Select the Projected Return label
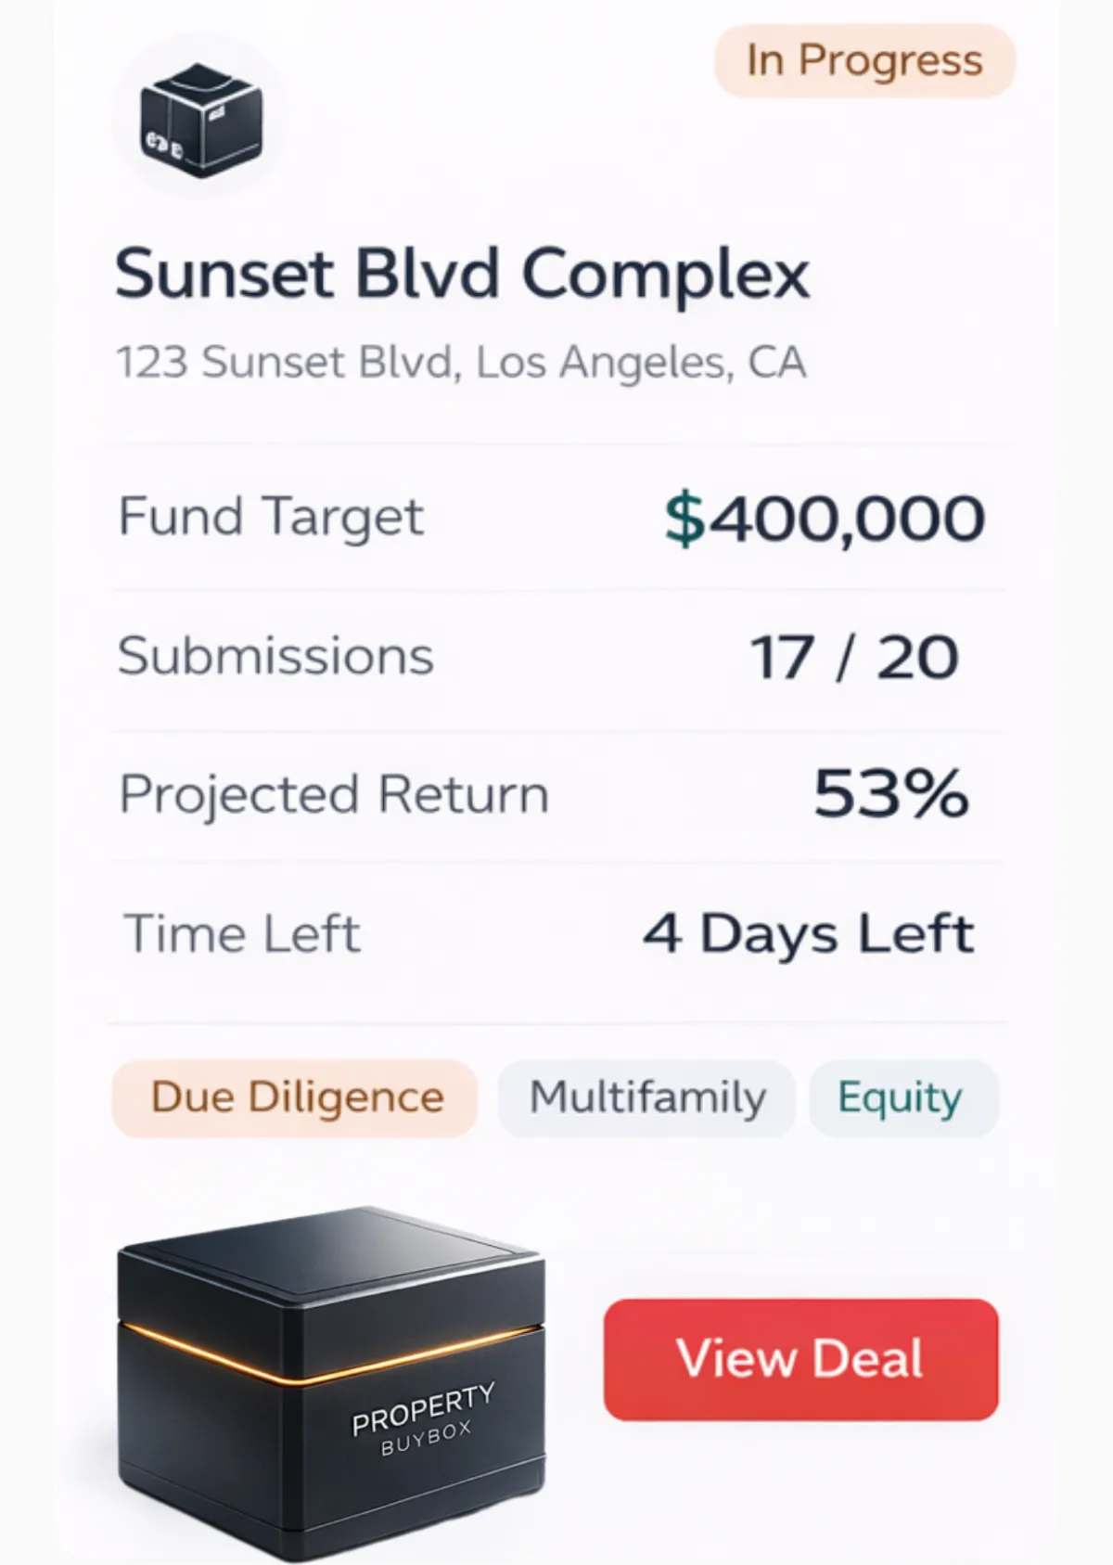Image resolution: width=1113 pixels, height=1565 pixels. point(334,796)
